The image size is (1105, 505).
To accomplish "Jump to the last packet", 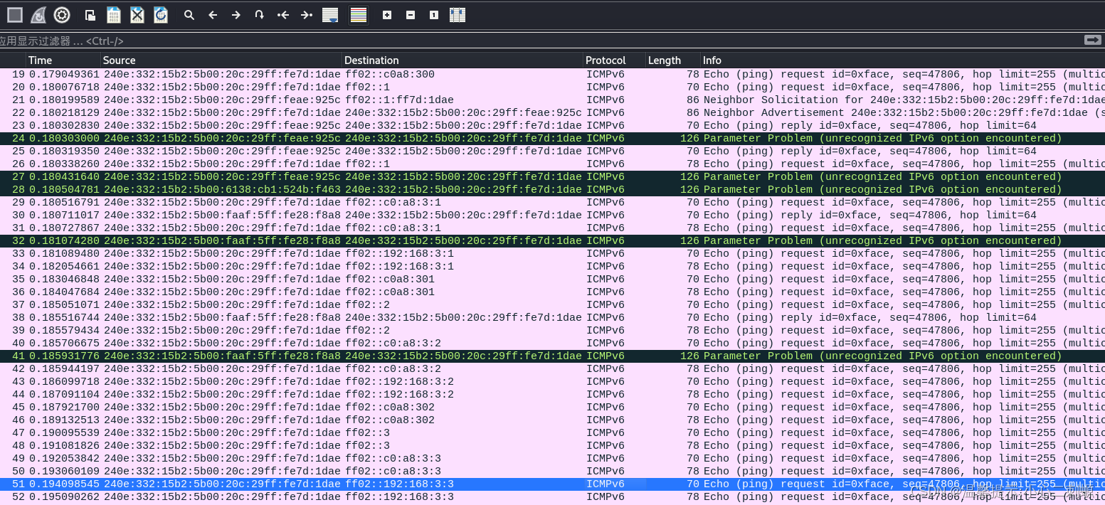I will tap(306, 14).
